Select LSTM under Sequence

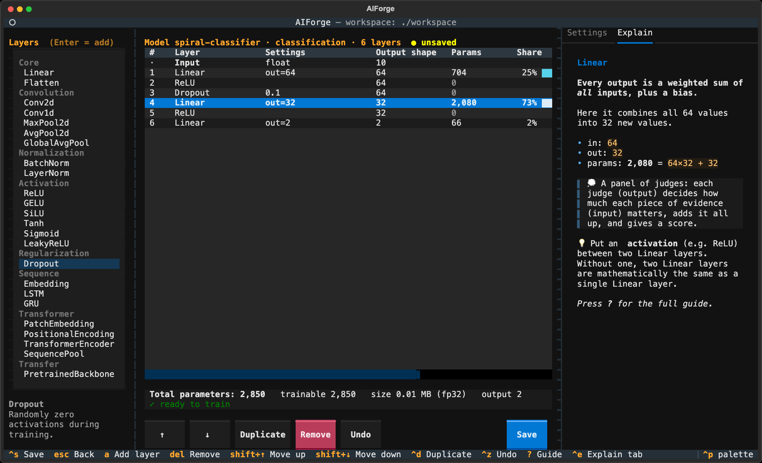34,294
